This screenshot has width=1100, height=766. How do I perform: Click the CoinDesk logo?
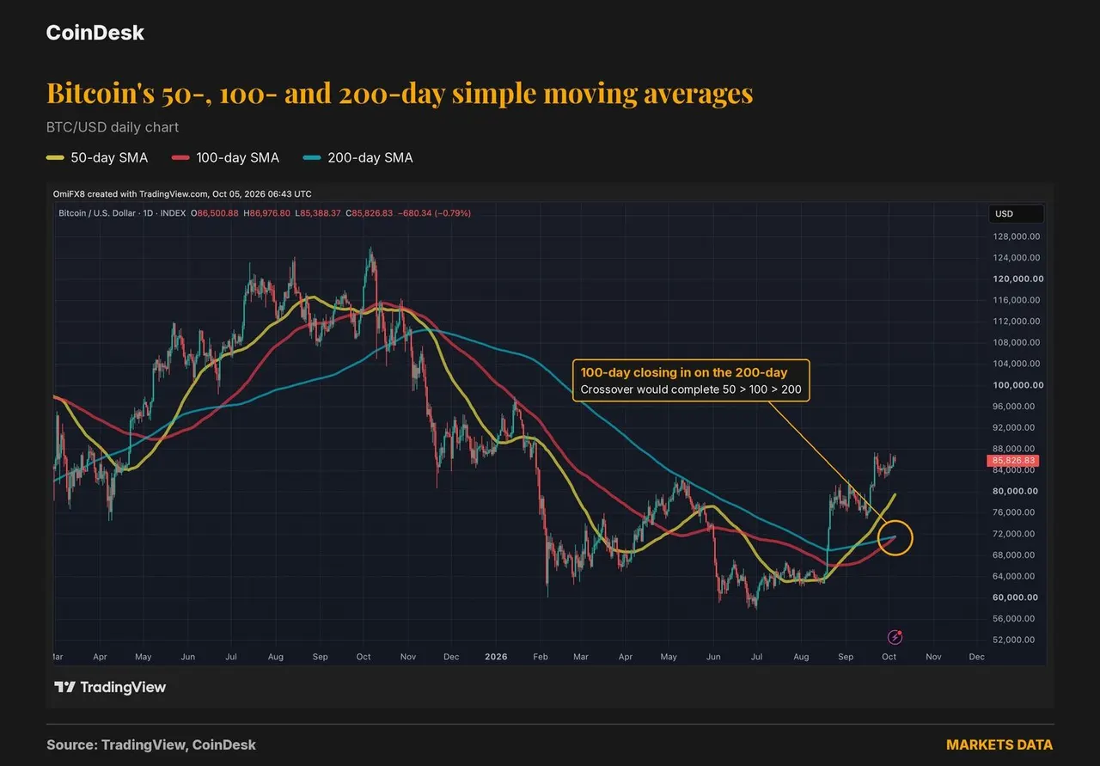pos(95,33)
